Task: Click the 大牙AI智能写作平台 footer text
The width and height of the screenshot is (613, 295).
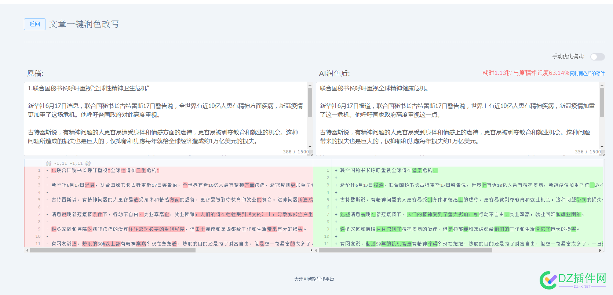Action: [x=314, y=279]
